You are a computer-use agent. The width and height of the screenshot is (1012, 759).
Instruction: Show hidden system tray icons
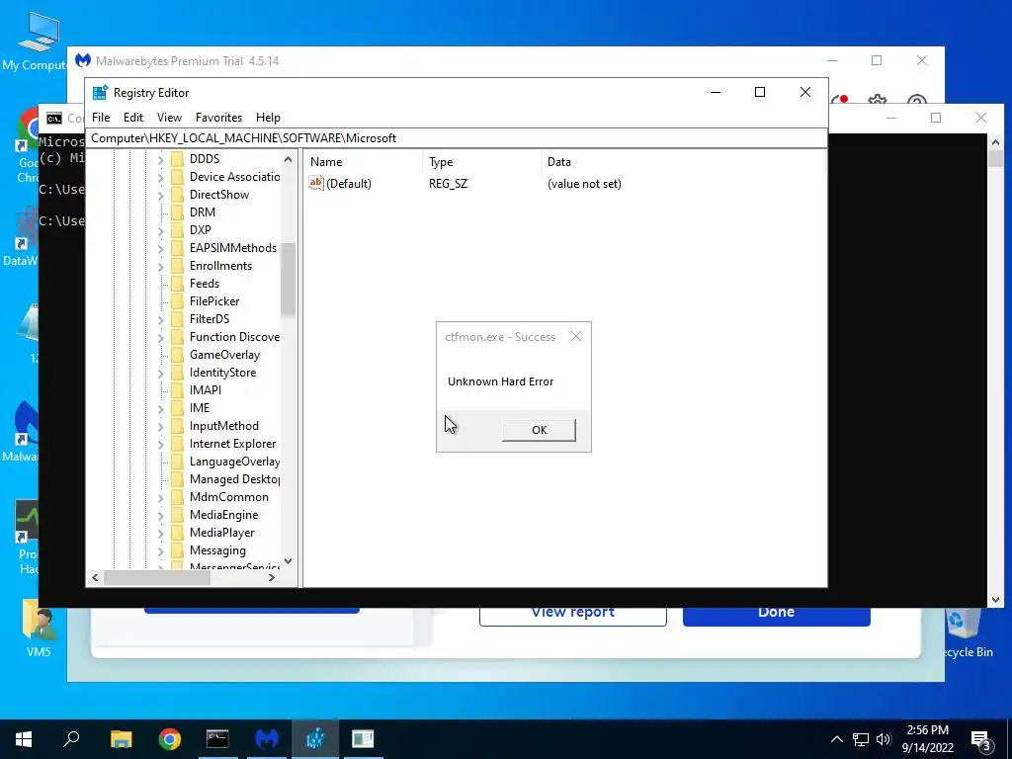[836, 739]
